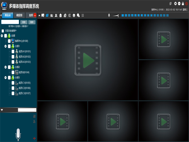Click the layers stack icon in toolbar
Image resolution: width=189 pixels, height=142 pixels.
pos(74,15)
